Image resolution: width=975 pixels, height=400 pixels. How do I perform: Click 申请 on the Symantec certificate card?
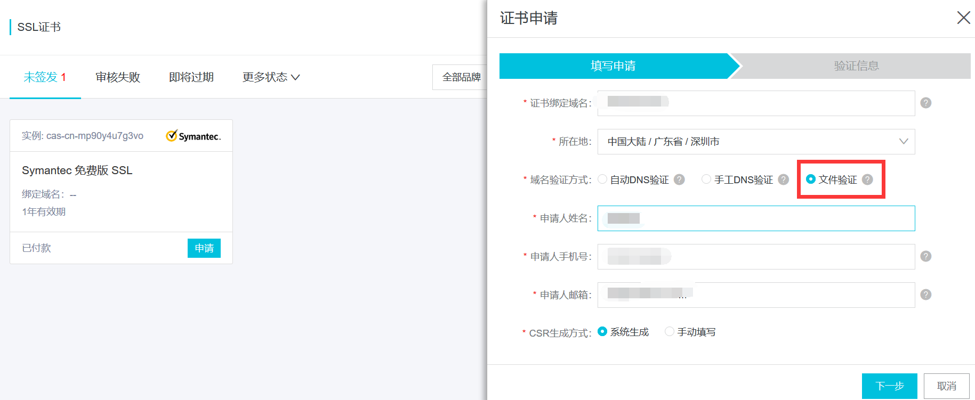click(204, 248)
